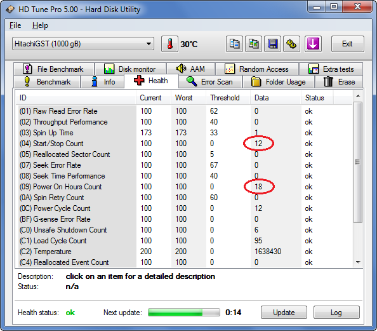
Task: Switch to the Random Access tab
Action: coord(257,69)
